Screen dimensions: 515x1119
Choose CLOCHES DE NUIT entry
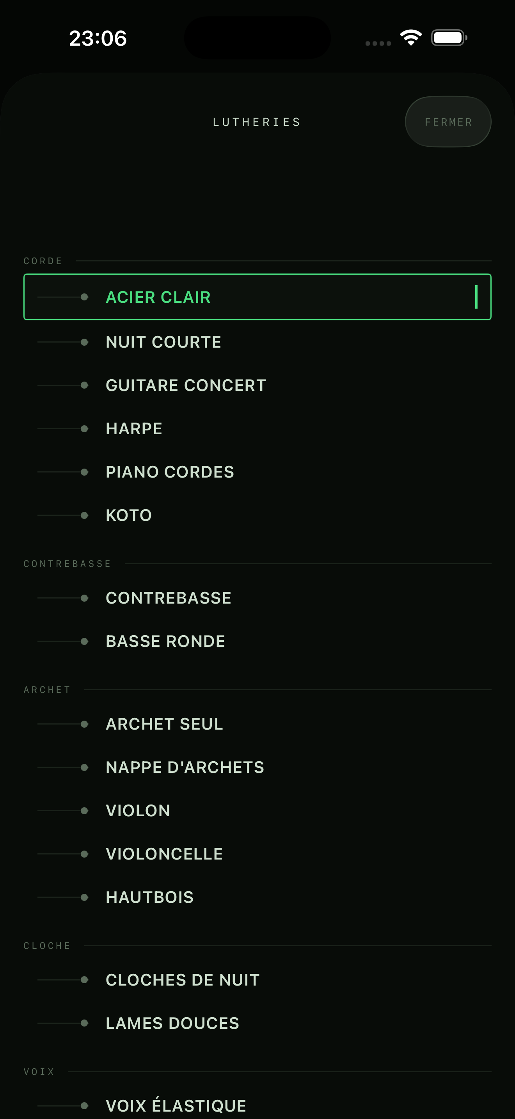(x=257, y=980)
